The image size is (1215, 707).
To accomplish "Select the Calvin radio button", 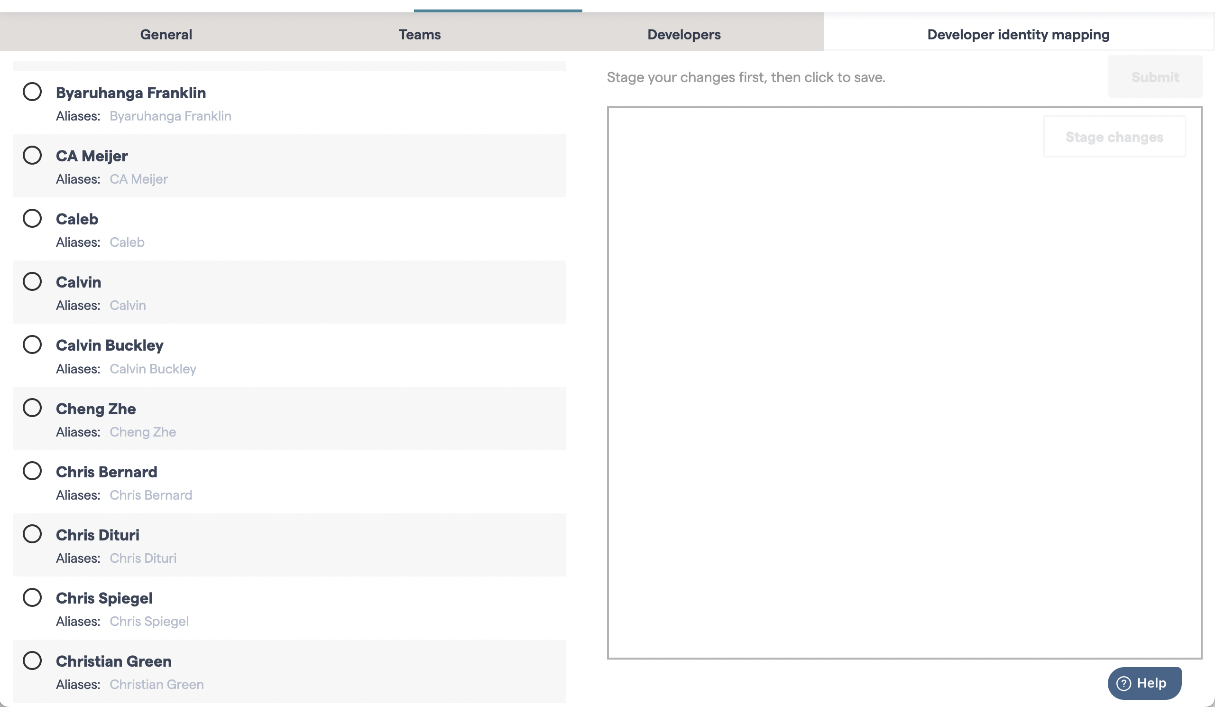I will [32, 282].
